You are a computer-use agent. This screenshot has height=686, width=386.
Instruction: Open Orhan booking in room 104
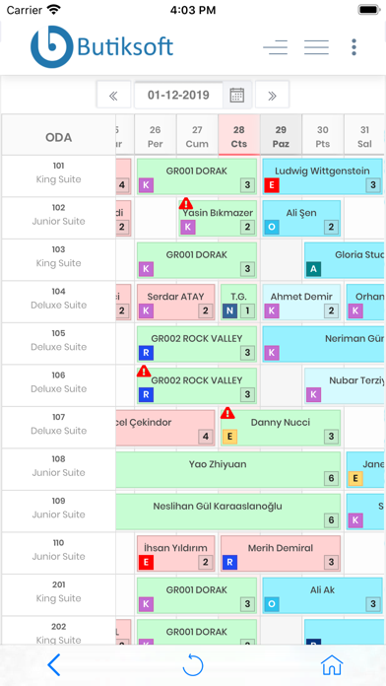pos(365,302)
